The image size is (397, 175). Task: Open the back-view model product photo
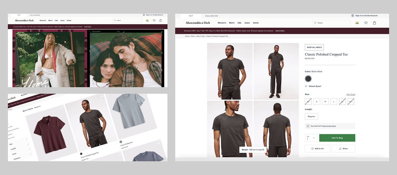[276, 129]
